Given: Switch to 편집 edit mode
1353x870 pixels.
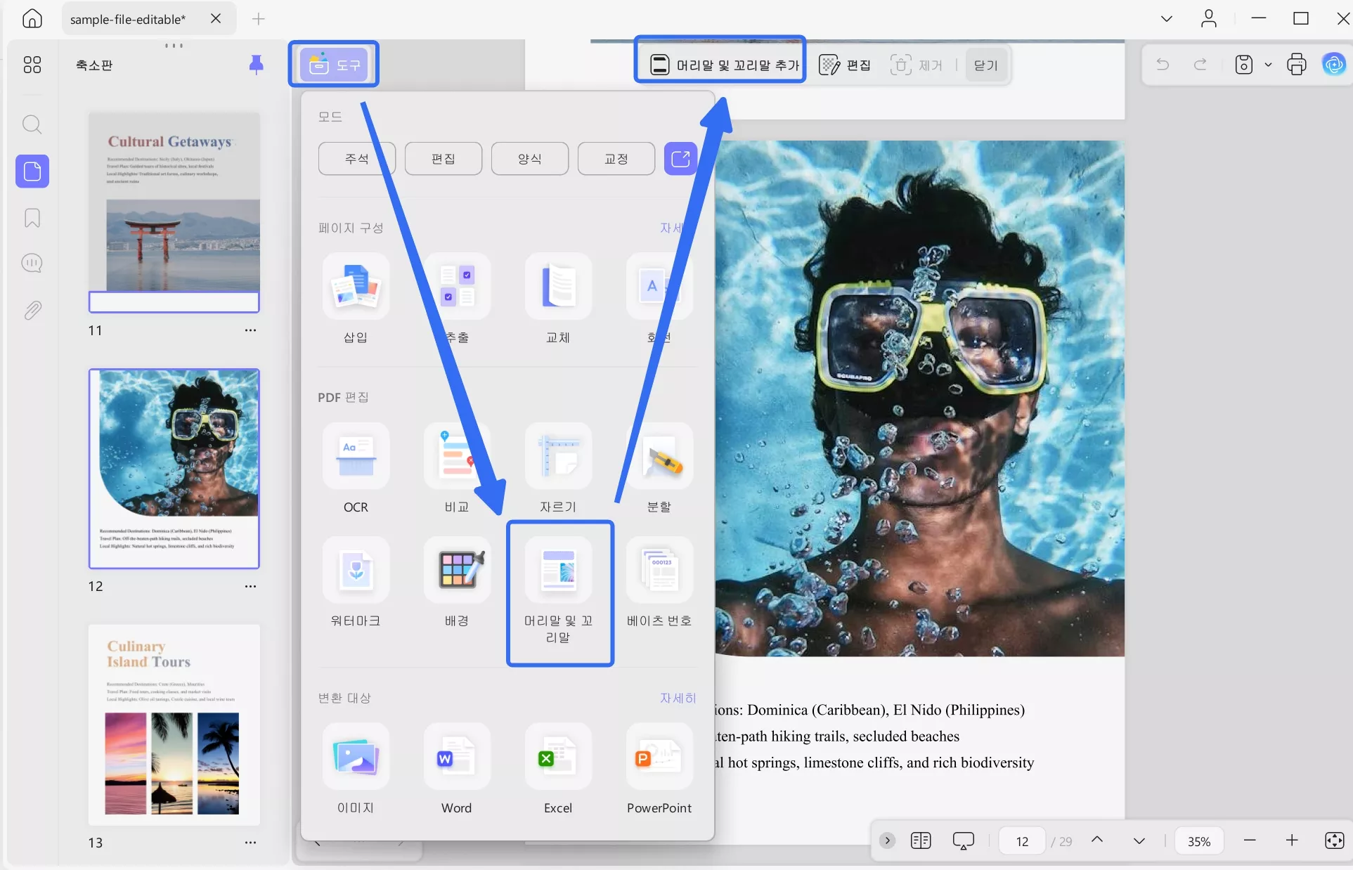Looking at the screenshot, I should 444,159.
